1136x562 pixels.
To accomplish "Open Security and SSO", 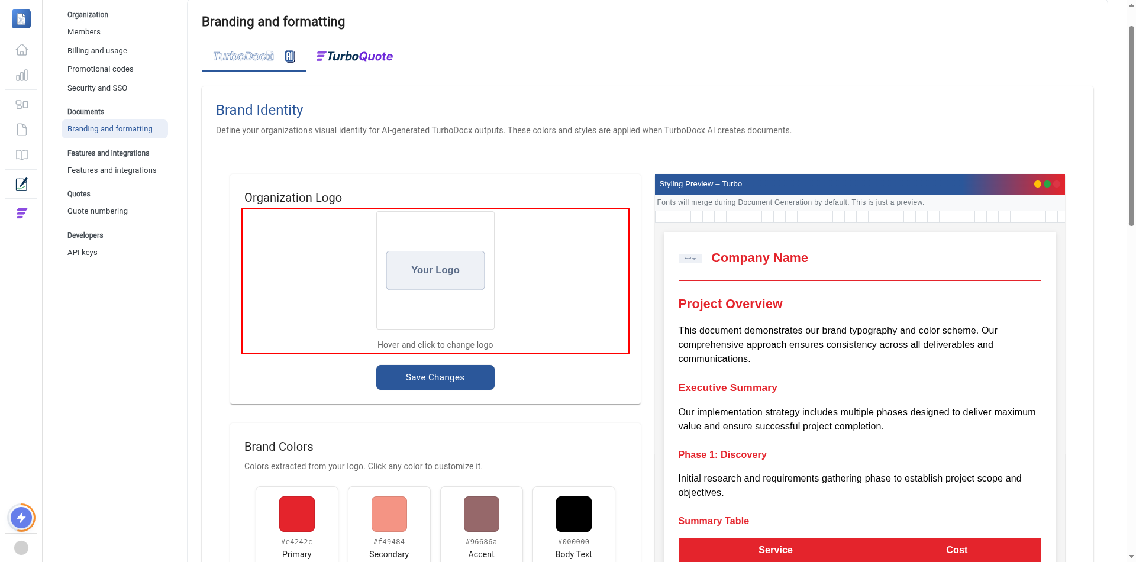I will click(x=97, y=88).
